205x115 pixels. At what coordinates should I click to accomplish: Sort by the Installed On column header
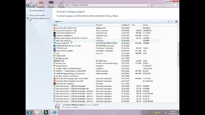(x=126, y=25)
